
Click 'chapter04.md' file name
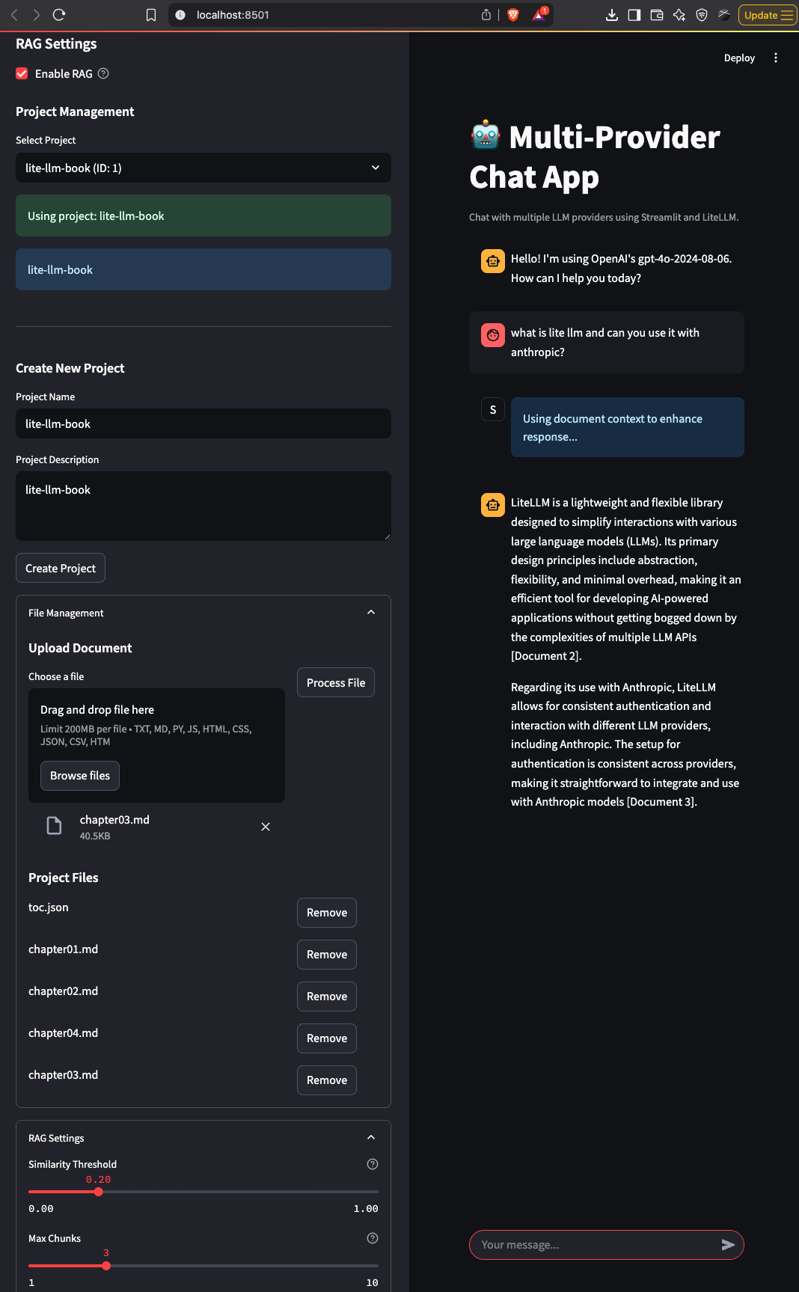point(64,1033)
